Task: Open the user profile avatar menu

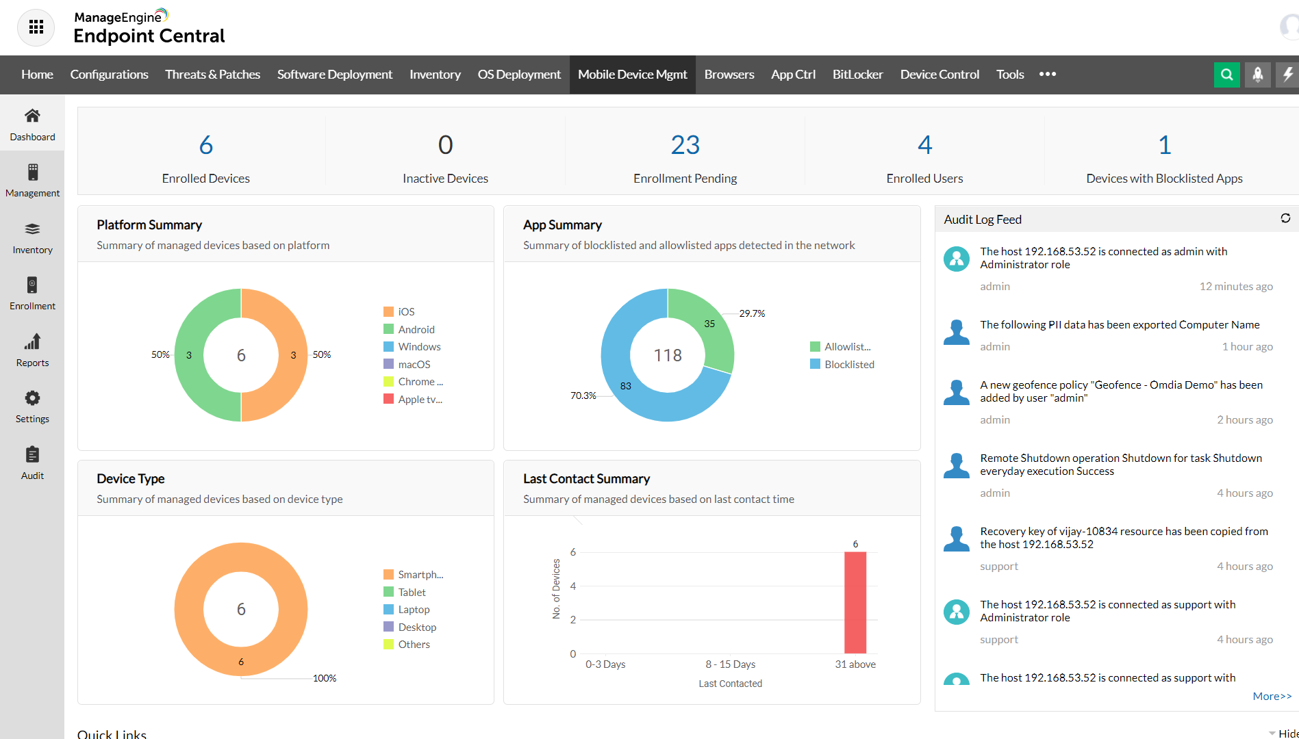Action: [1290, 27]
